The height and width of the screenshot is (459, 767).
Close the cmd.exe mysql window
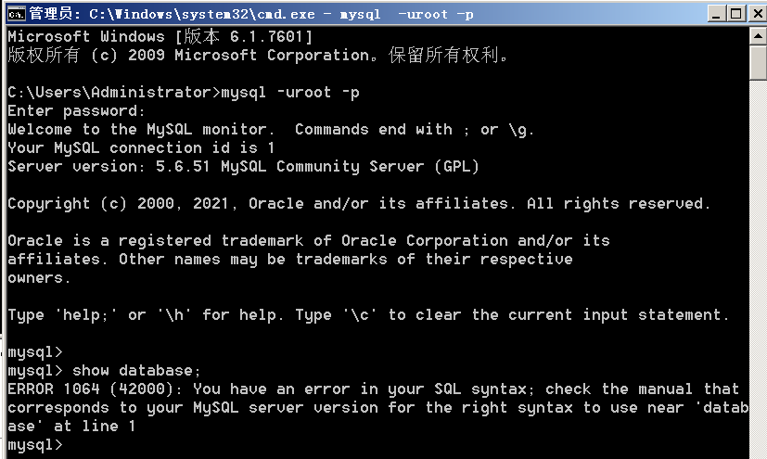pyautogui.click(x=757, y=14)
